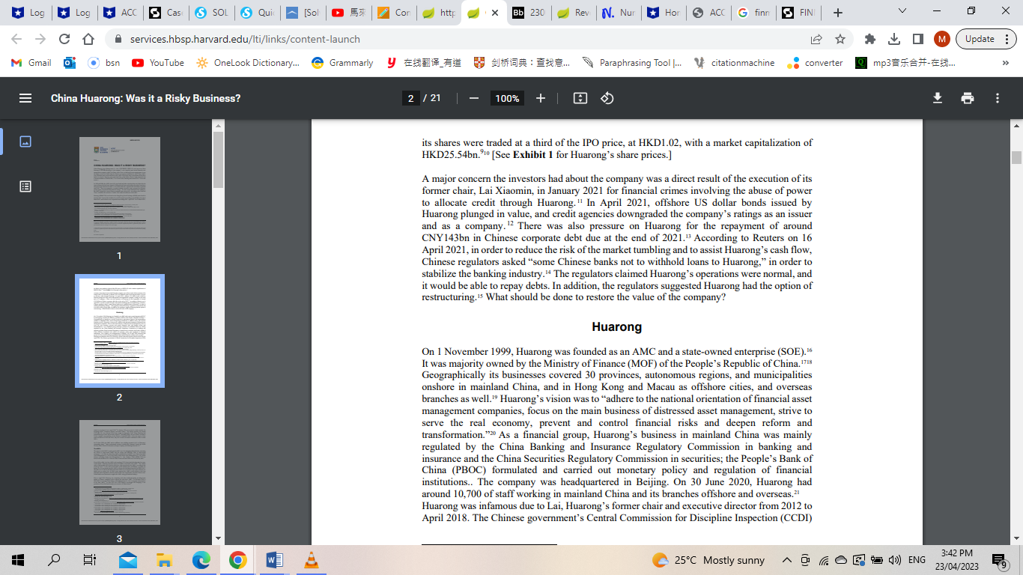Open VLC media player from taskbar
The width and height of the screenshot is (1023, 575).
click(311, 560)
